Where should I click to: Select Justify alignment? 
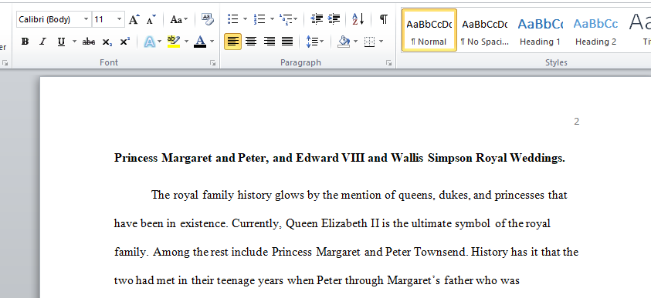pos(287,42)
